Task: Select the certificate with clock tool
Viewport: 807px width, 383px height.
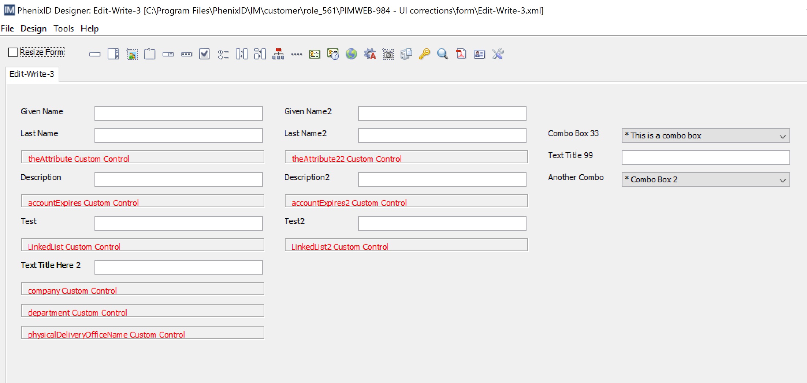Action: 333,54
